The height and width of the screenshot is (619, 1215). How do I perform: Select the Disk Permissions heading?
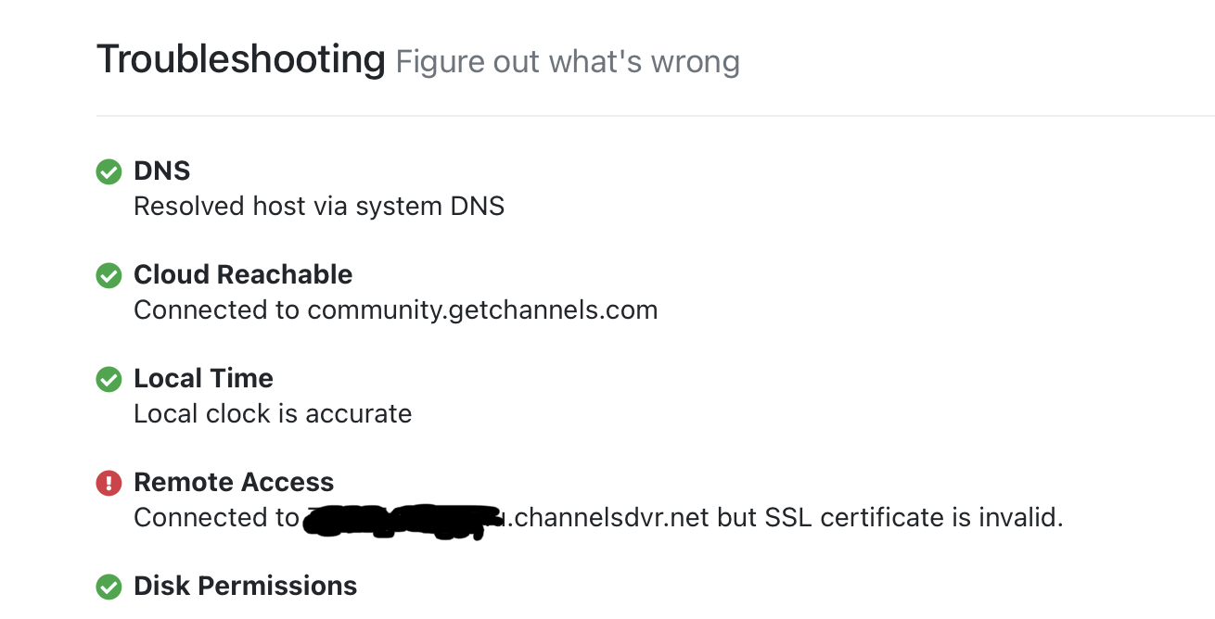245,587
